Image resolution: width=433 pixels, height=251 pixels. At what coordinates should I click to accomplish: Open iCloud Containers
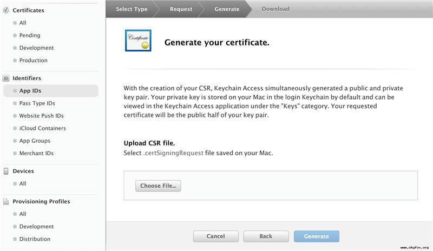(x=42, y=128)
